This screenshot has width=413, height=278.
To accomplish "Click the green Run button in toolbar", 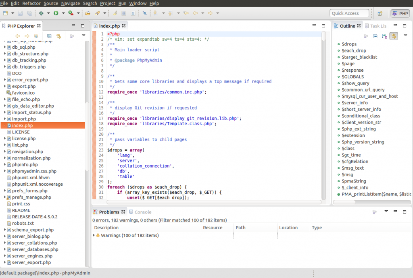I will pos(56,13).
